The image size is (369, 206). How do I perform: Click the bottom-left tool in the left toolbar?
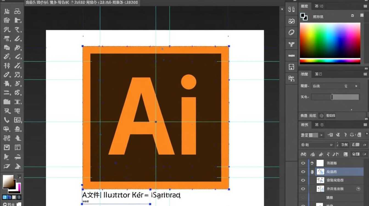pos(7,166)
